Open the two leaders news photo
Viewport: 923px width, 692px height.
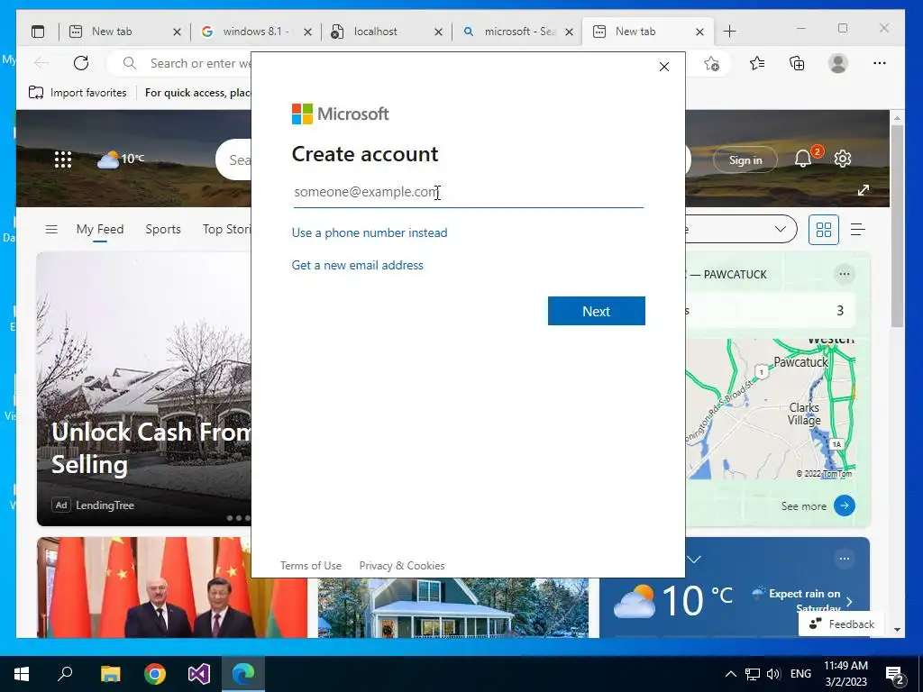[172, 587]
